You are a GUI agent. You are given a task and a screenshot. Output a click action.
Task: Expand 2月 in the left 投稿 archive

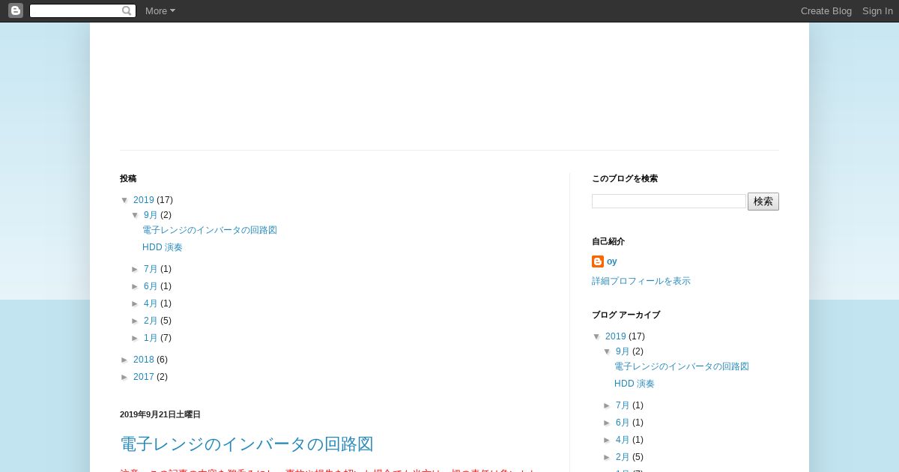click(136, 321)
